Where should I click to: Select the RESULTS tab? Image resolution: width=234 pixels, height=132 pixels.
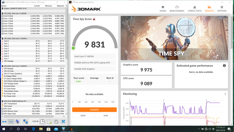(x=209, y=9)
